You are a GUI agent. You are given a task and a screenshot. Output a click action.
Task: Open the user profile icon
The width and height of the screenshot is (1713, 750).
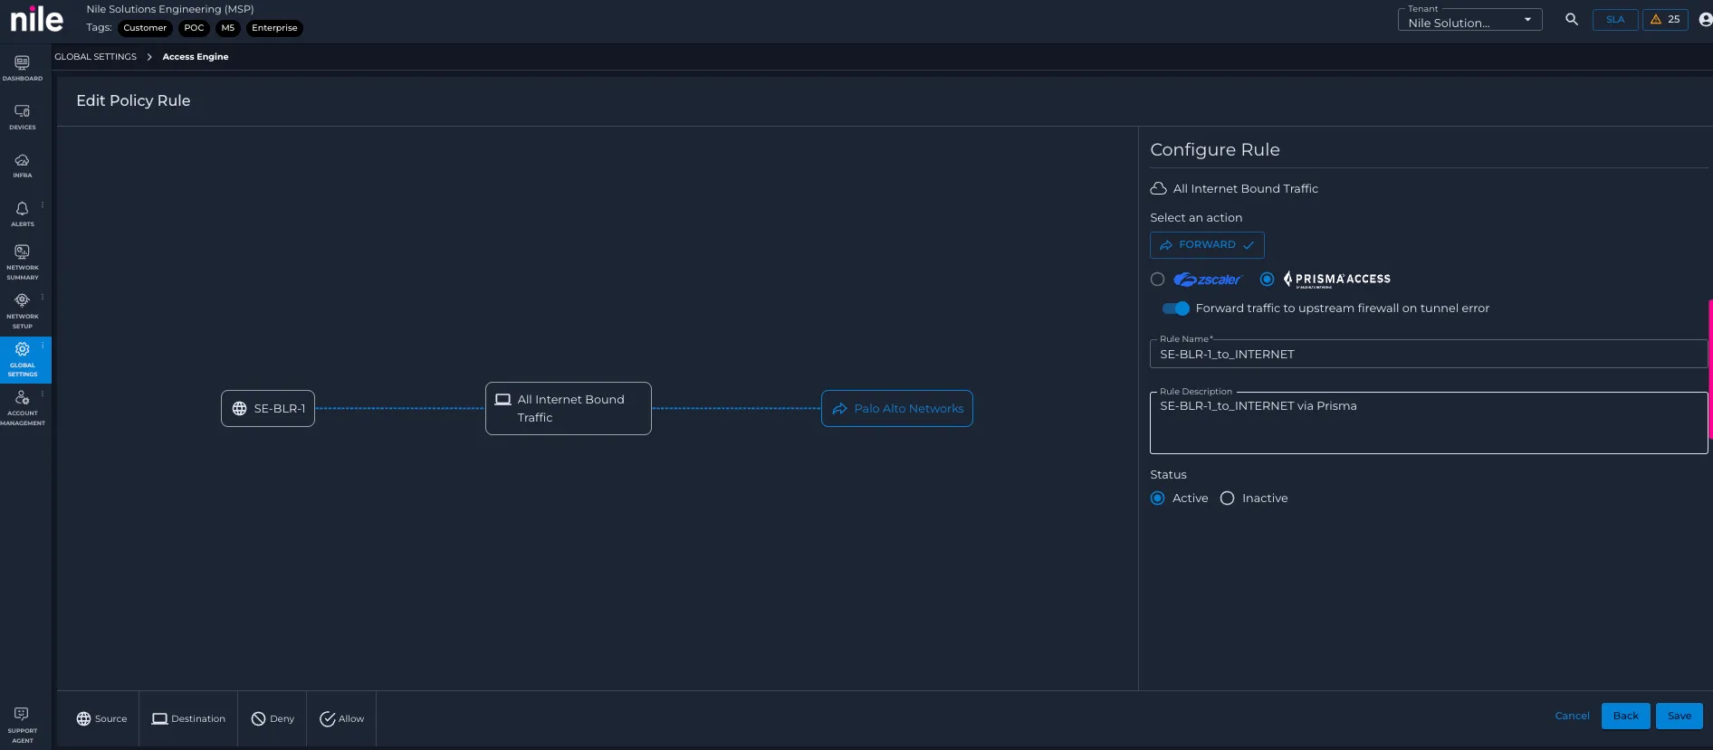(x=1705, y=19)
